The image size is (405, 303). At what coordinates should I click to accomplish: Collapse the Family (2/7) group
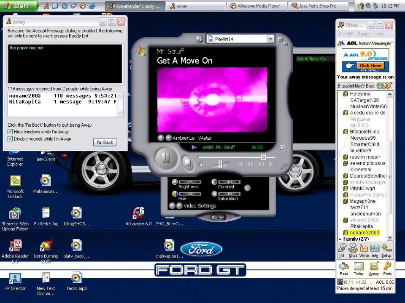(x=340, y=239)
